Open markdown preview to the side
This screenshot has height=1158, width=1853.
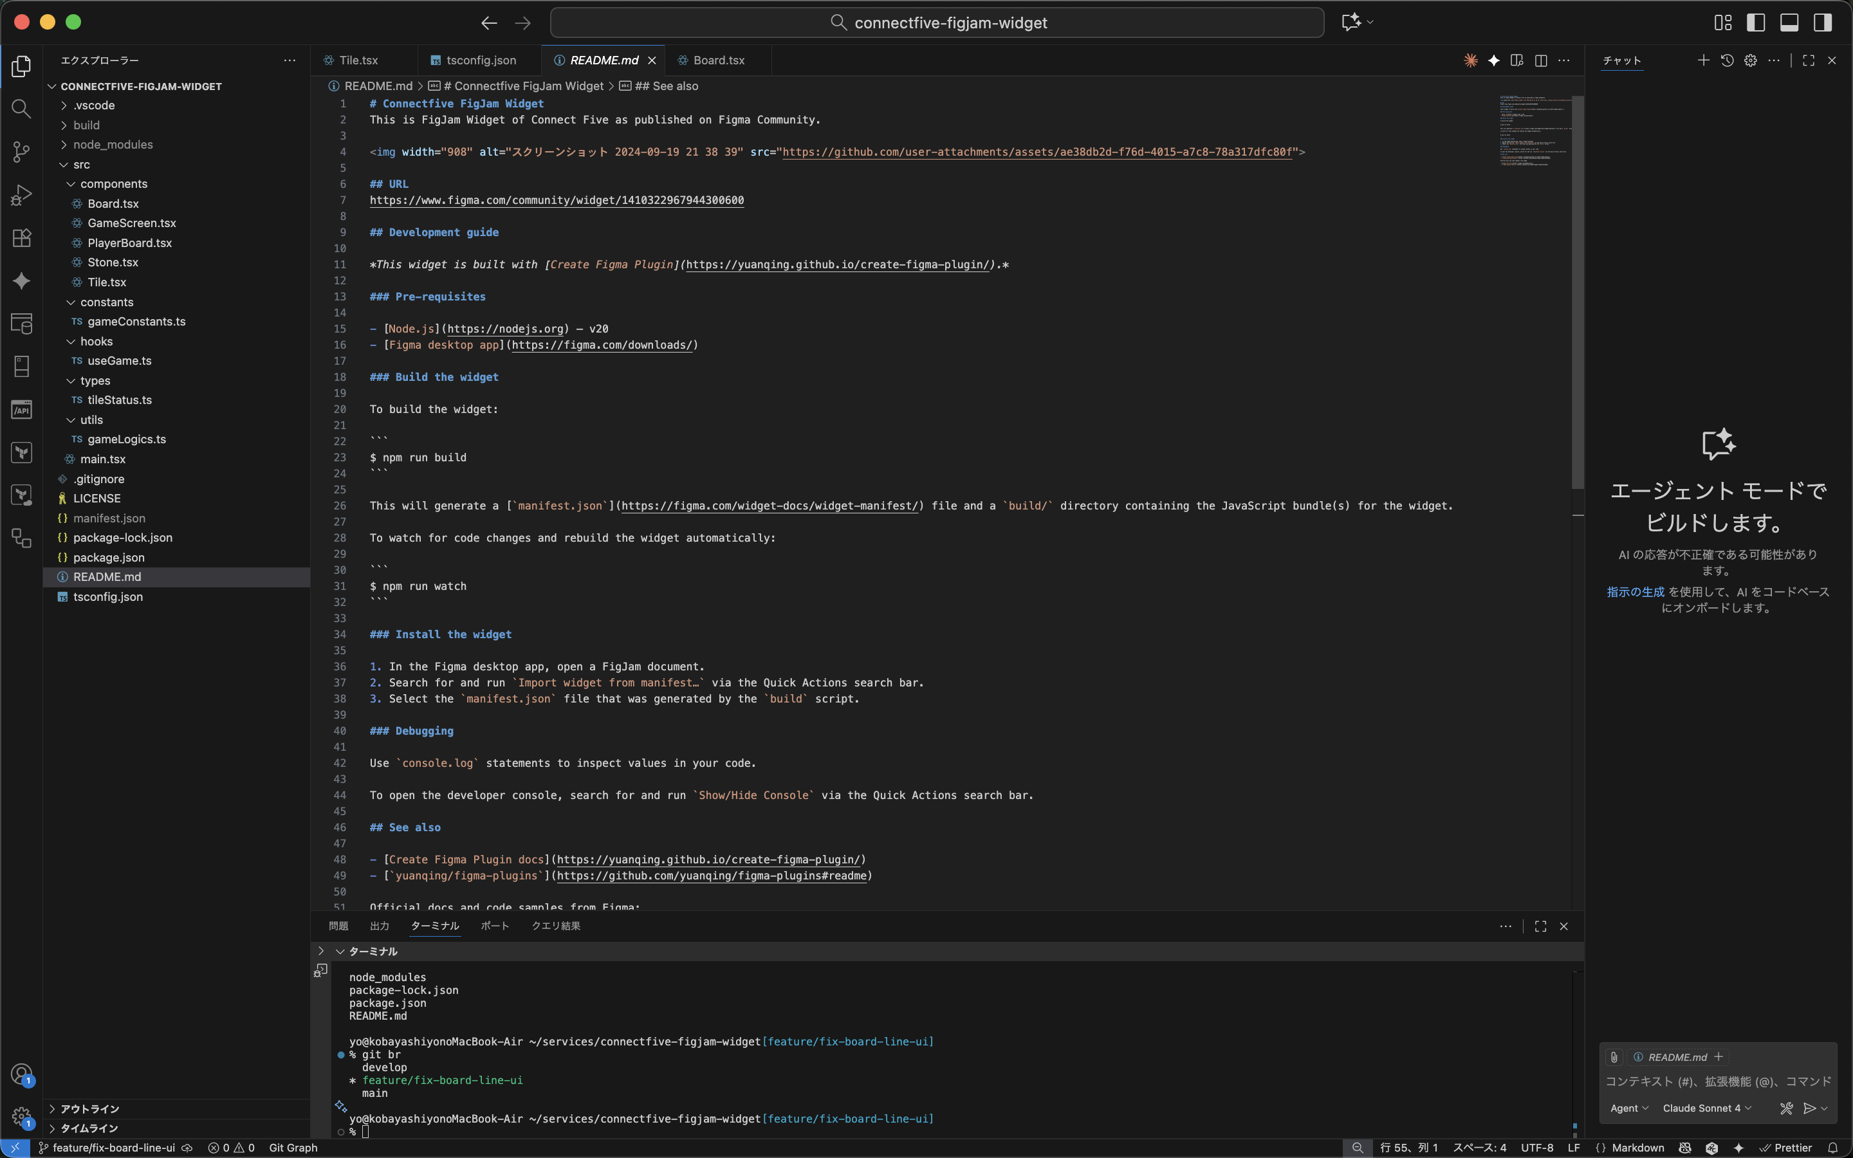1516,60
